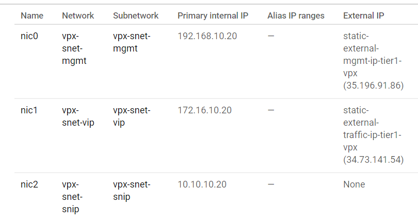
Task: Select the nic2 interface name
Action: click(x=30, y=184)
